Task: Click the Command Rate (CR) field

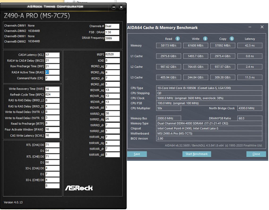Action: (x=52, y=78)
